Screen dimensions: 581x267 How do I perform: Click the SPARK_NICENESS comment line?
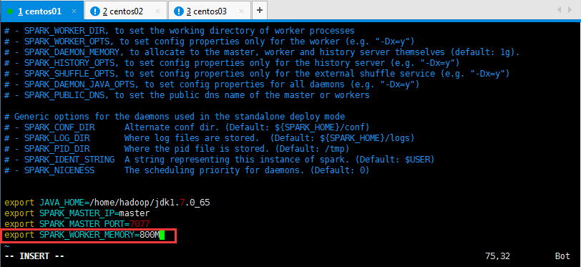pos(187,170)
